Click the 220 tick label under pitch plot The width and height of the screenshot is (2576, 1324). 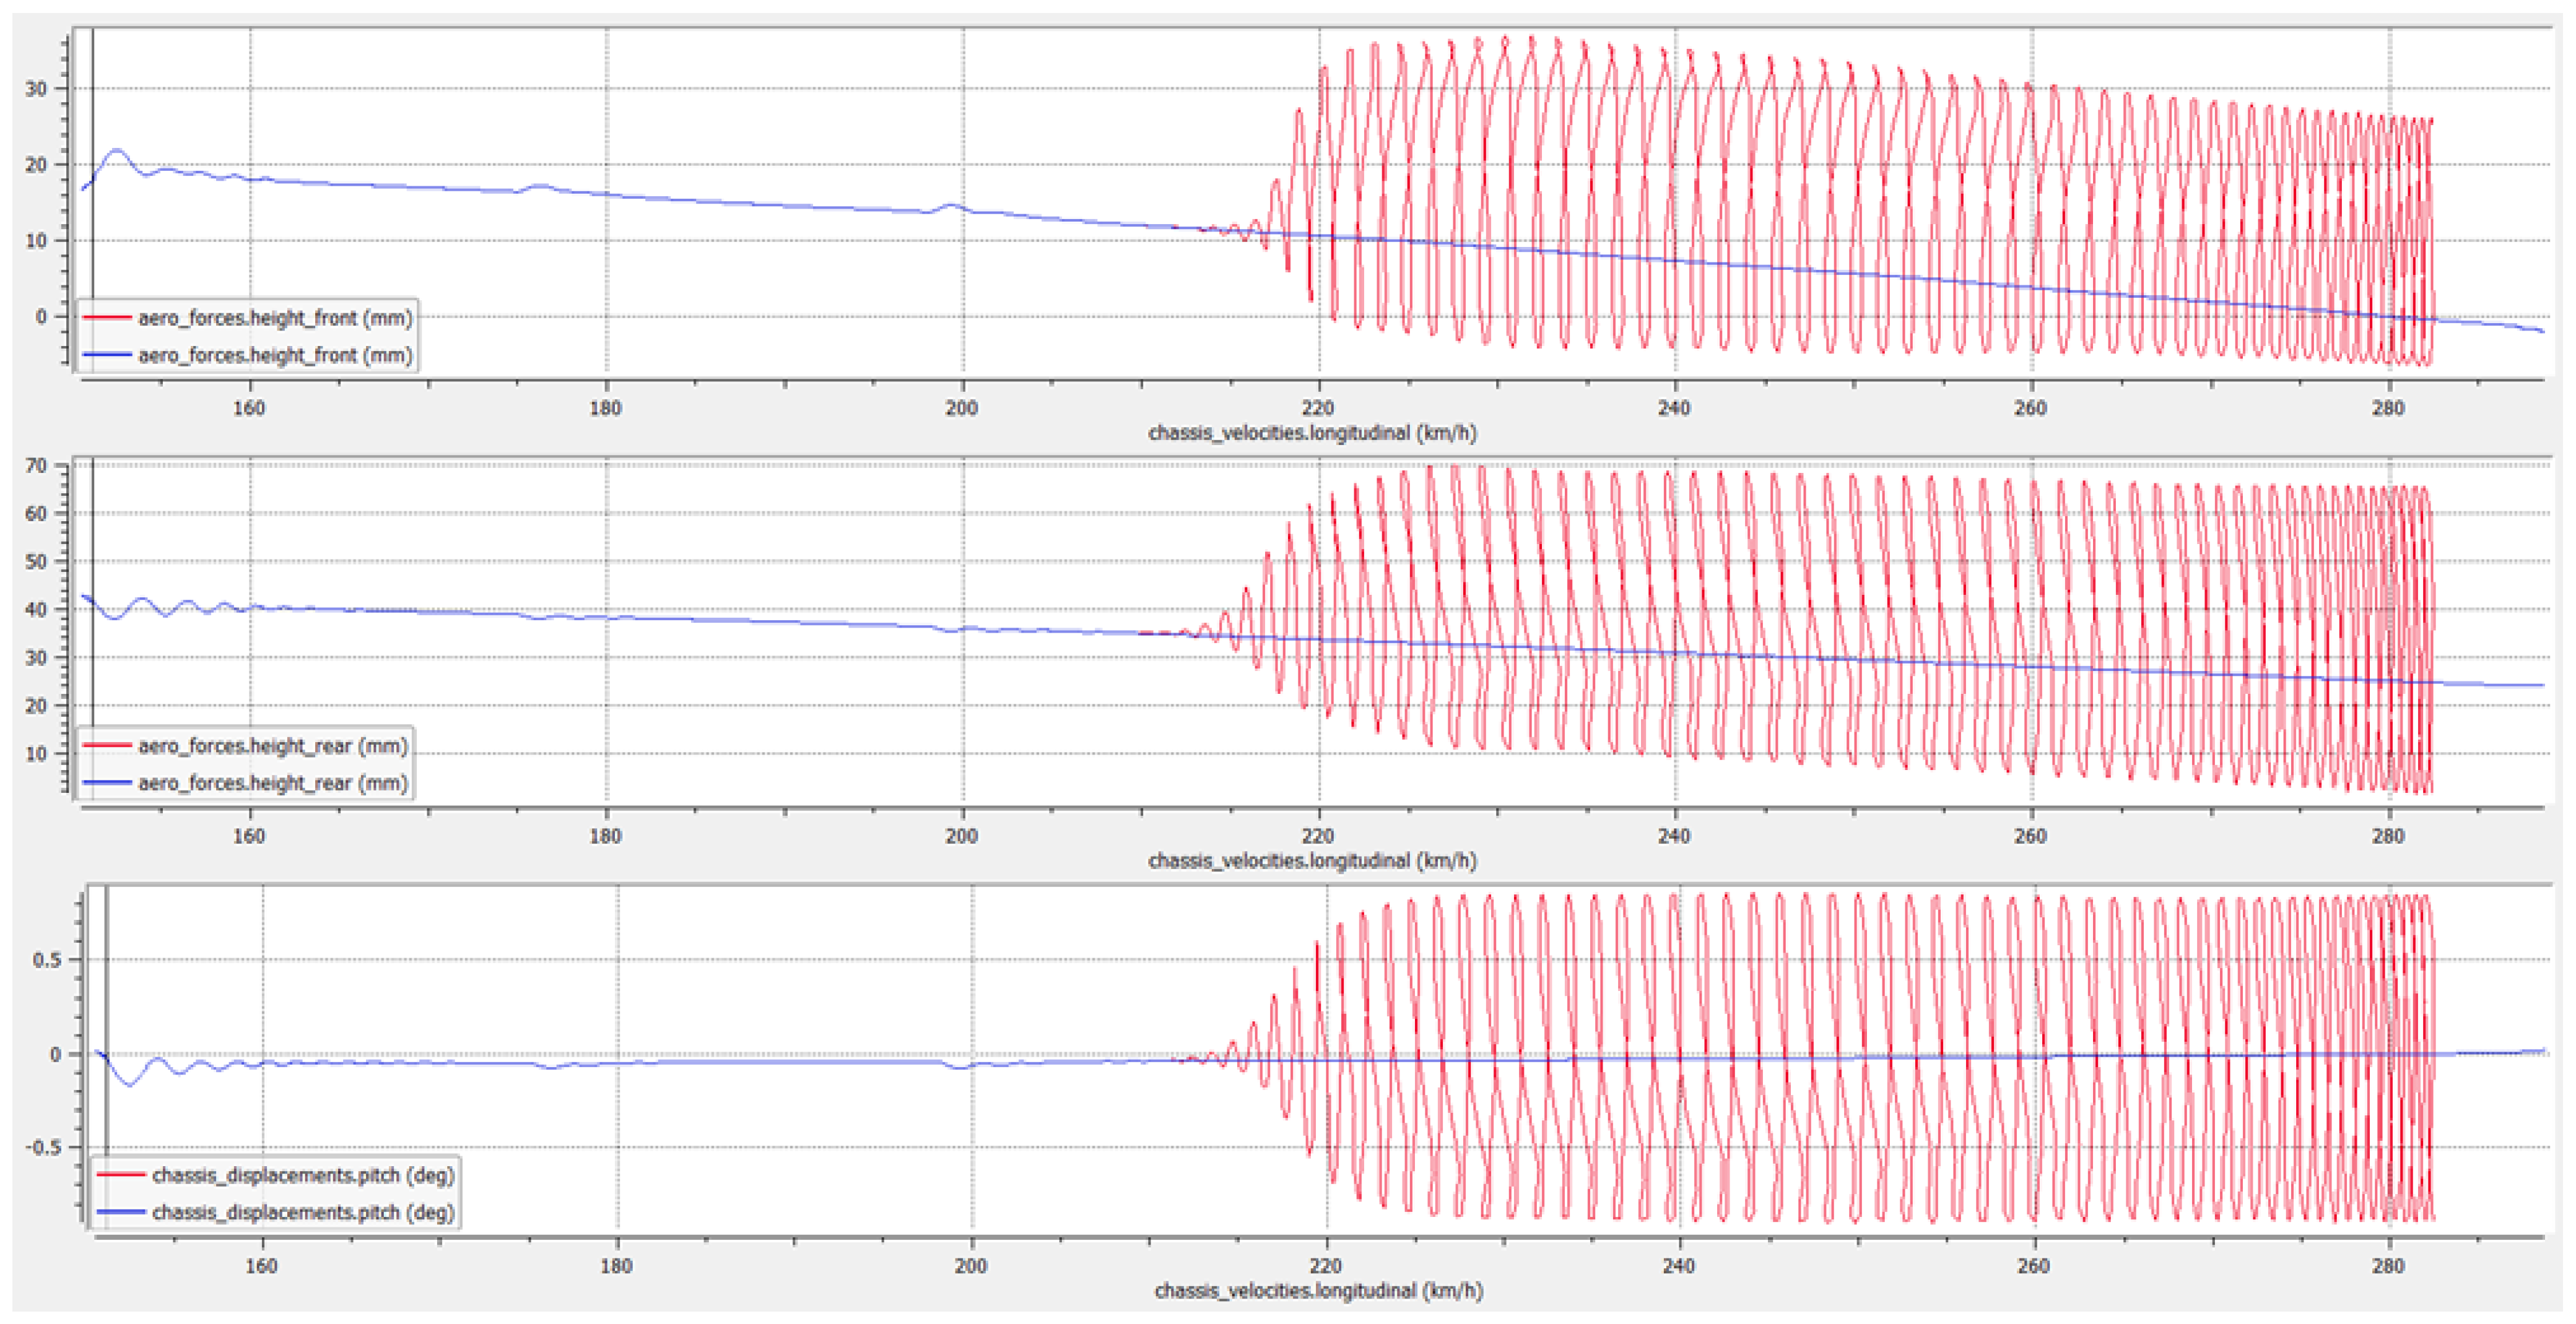[1325, 1265]
